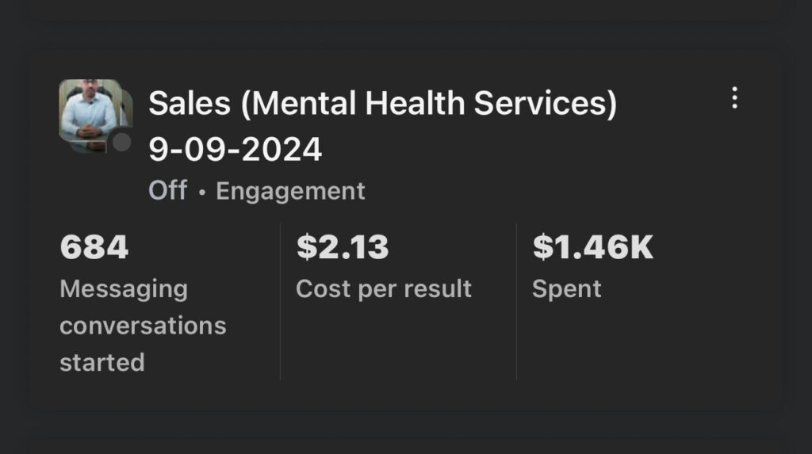This screenshot has width=812, height=454.
Task: Tap the word conversations in results label
Action: [x=143, y=326]
